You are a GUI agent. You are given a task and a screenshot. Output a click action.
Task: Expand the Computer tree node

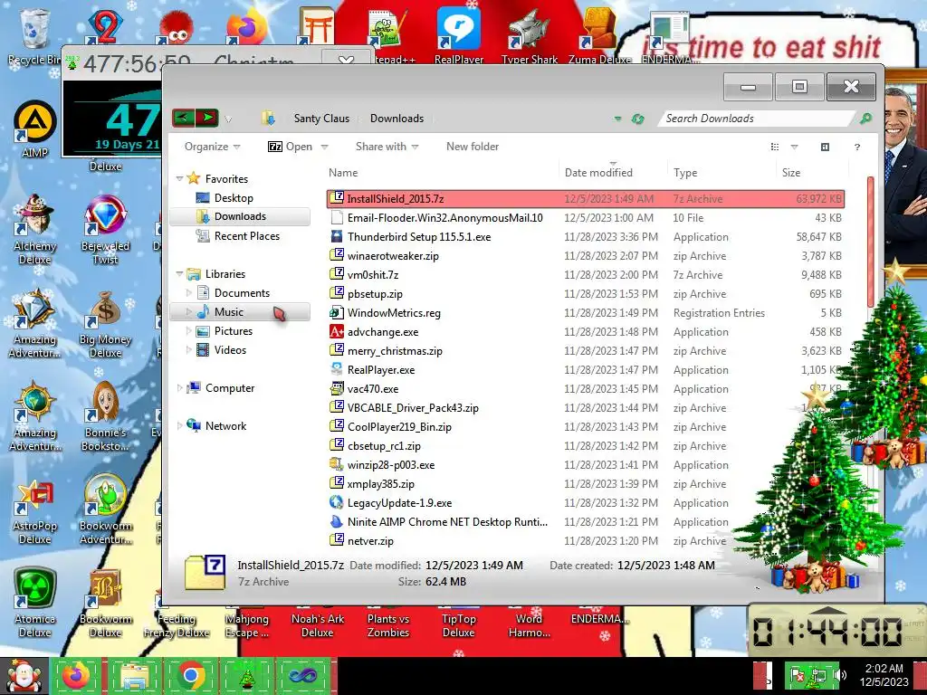180,388
